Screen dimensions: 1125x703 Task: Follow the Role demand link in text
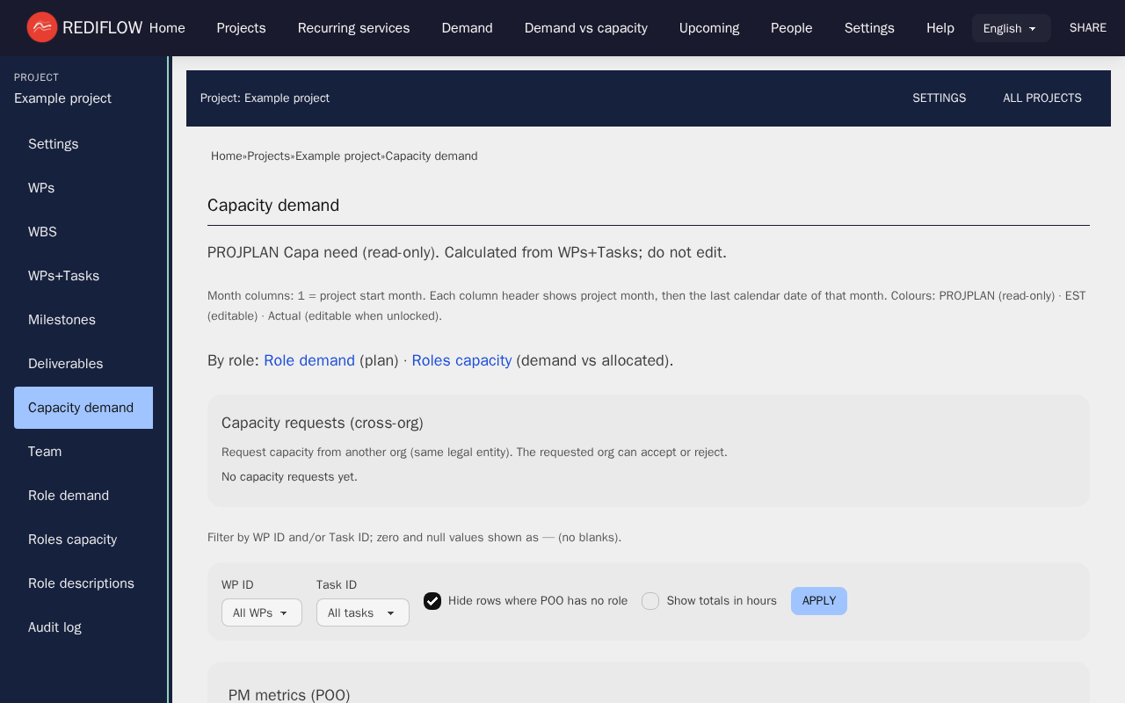(309, 360)
